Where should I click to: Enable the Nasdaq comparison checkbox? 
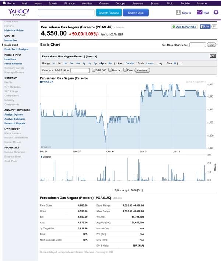[110, 70]
